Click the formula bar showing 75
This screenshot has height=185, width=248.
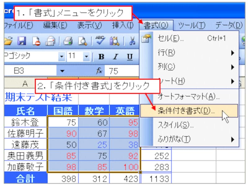coord(122,71)
